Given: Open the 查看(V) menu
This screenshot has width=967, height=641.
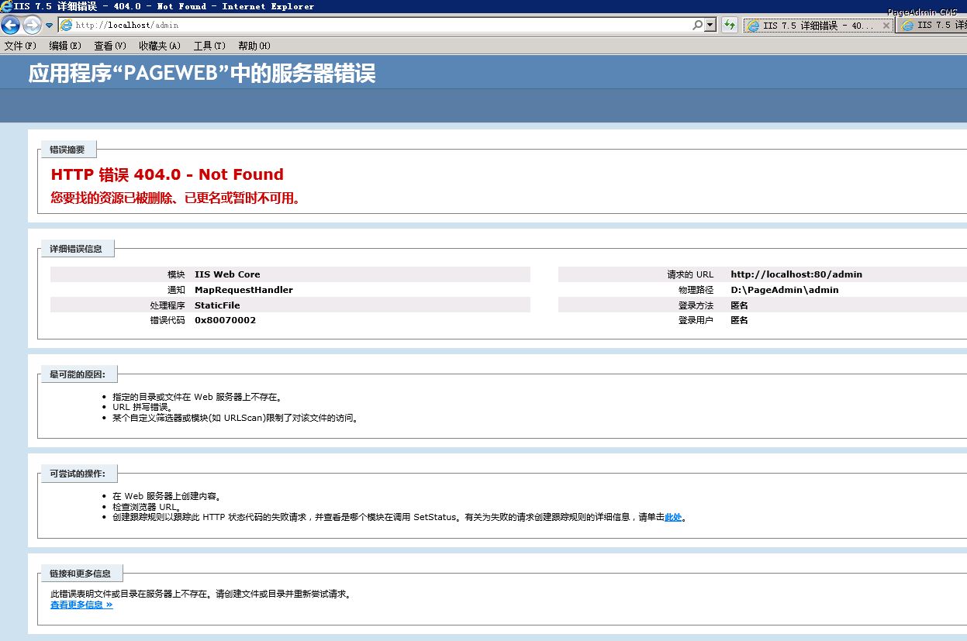Looking at the screenshot, I should coord(110,46).
